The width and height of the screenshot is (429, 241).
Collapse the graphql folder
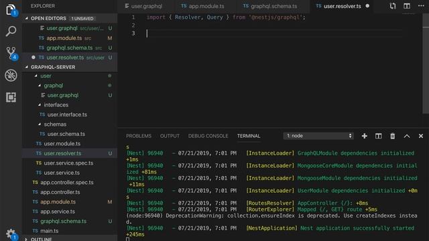point(40,86)
